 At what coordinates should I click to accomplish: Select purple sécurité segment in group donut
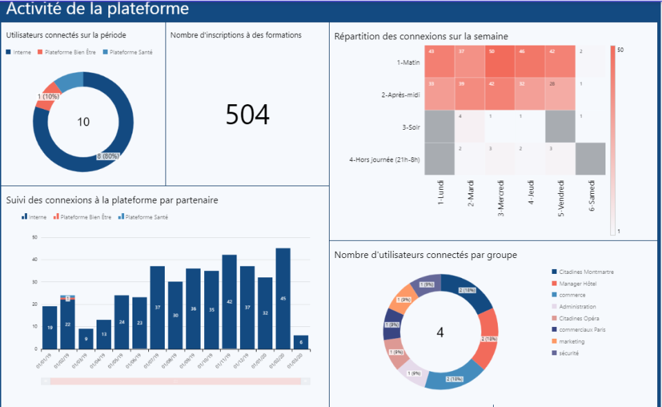click(426, 284)
